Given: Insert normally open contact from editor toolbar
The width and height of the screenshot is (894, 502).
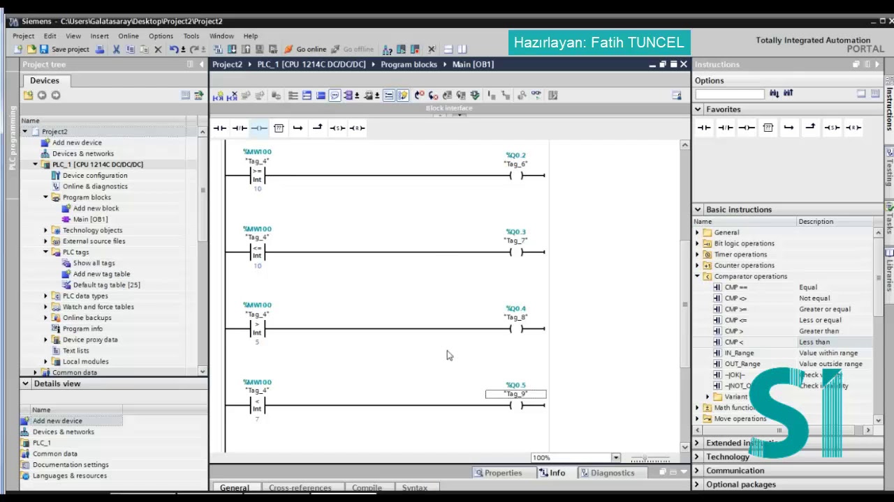Looking at the screenshot, I should (x=220, y=128).
